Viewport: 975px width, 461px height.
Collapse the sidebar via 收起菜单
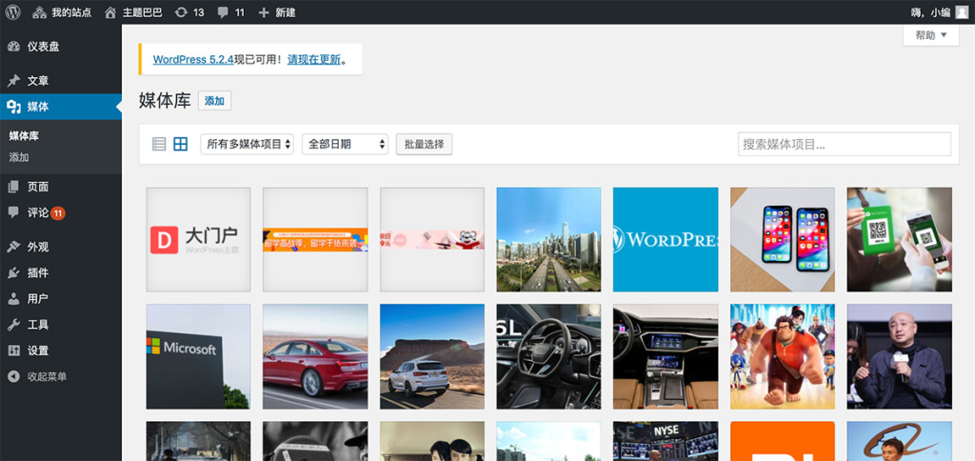coord(37,376)
